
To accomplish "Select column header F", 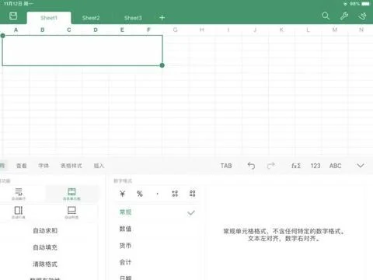I will click(x=148, y=30).
